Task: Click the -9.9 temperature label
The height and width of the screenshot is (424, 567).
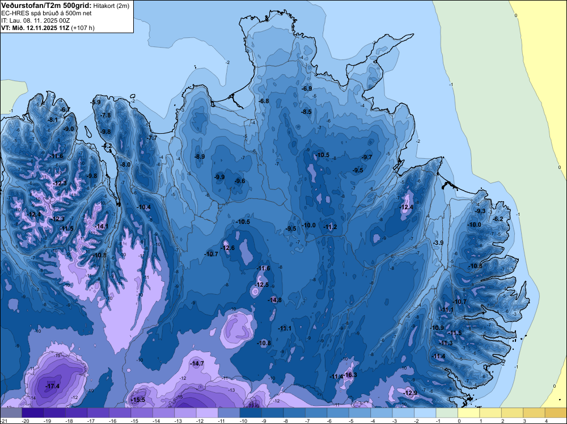Action: (219, 177)
